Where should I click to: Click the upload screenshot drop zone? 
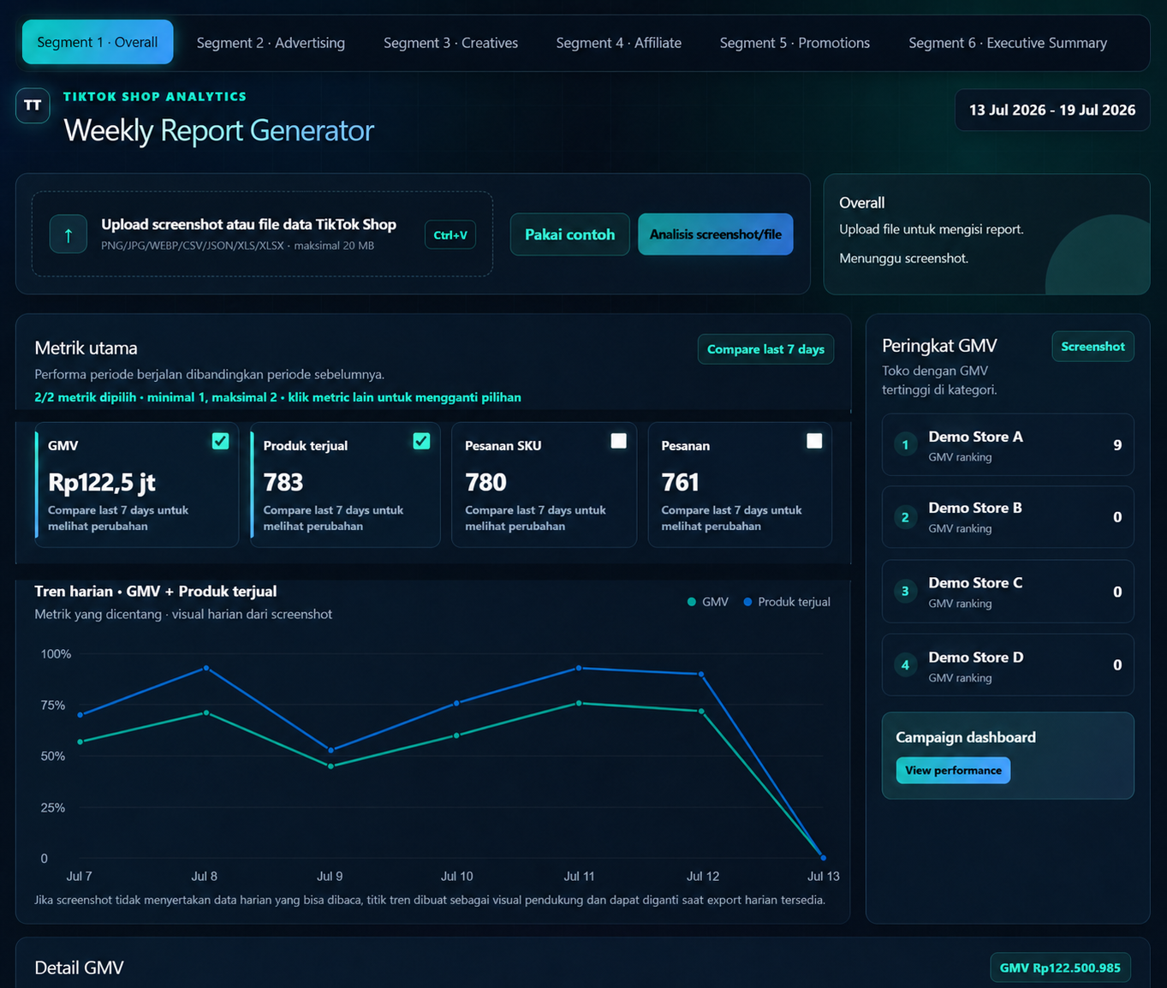[x=262, y=234]
